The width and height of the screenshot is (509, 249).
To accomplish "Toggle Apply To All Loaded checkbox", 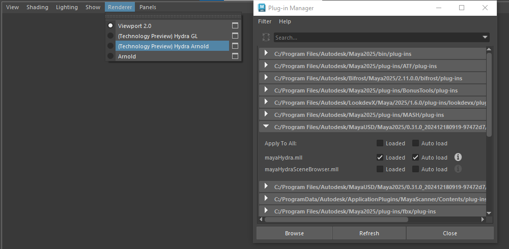I will coord(380,143).
